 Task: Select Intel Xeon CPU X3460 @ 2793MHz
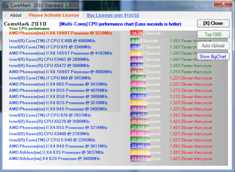pos(49,134)
